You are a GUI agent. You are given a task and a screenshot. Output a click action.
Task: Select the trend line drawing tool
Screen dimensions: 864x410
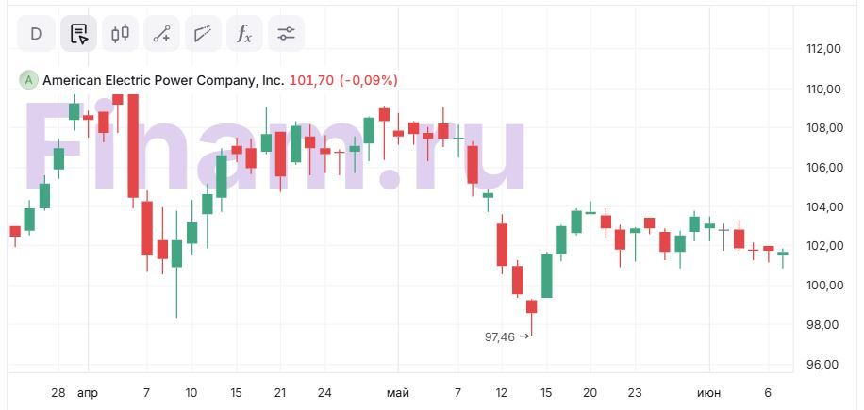tap(161, 34)
